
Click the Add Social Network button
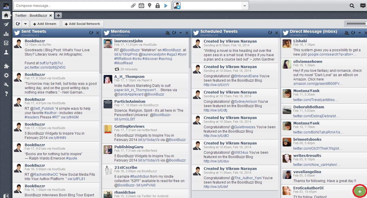point(83,24)
